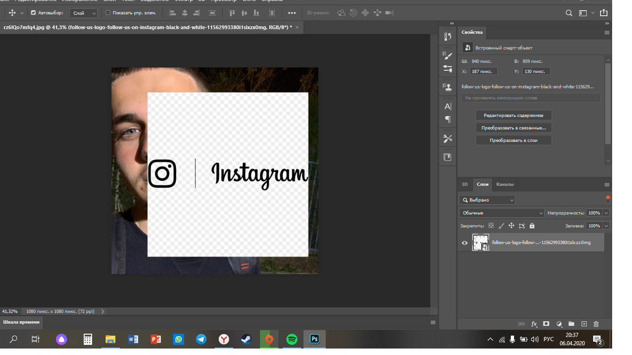Open the workspace switcher dropdown
The width and height of the screenshot is (632, 355).
tap(587, 13)
